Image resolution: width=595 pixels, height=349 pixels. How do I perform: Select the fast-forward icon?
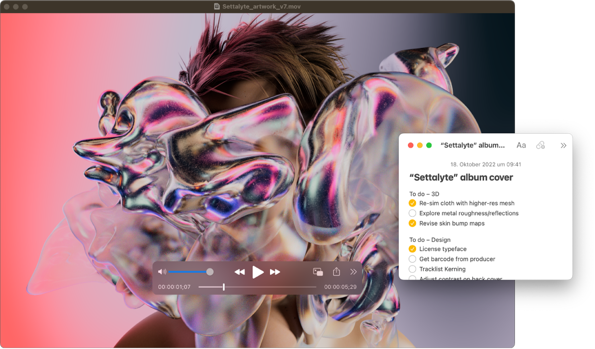click(275, 272)
